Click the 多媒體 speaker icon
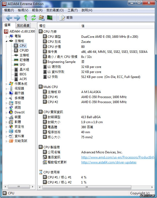The height and width of the screenshot is (198, 157). click(x=11, y=98)
